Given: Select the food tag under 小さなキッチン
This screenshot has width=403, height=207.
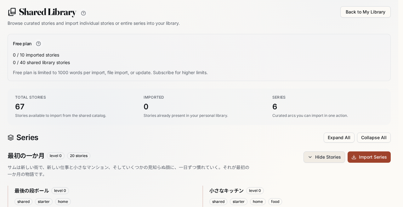Looking at the screenshot, I should coord(275,202).
